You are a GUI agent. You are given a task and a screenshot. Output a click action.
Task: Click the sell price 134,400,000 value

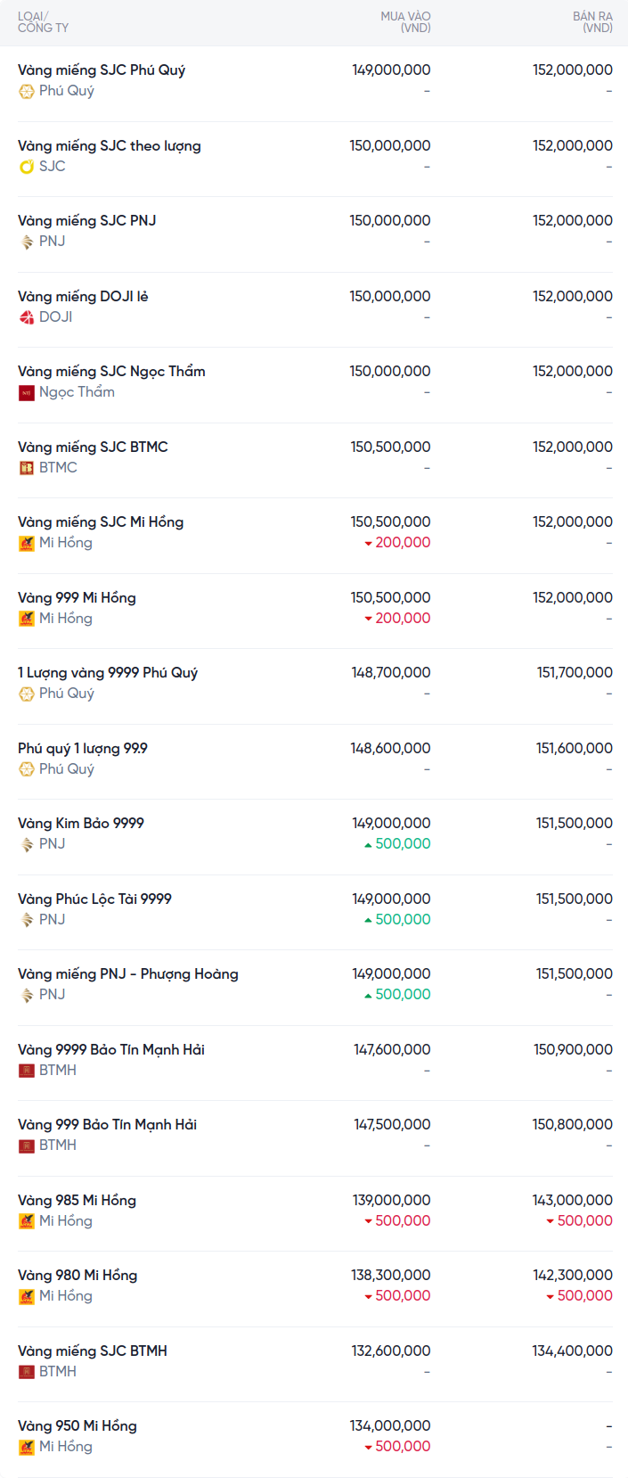(x=573, y=1351)
